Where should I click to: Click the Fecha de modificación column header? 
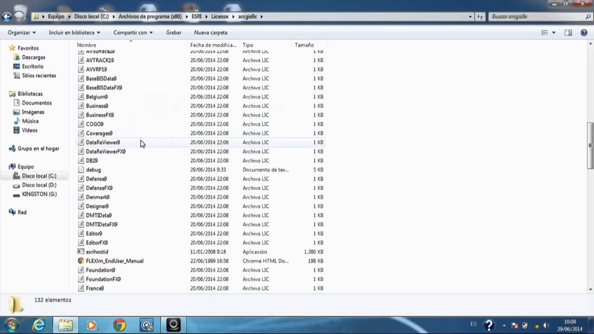pos(214,45)
